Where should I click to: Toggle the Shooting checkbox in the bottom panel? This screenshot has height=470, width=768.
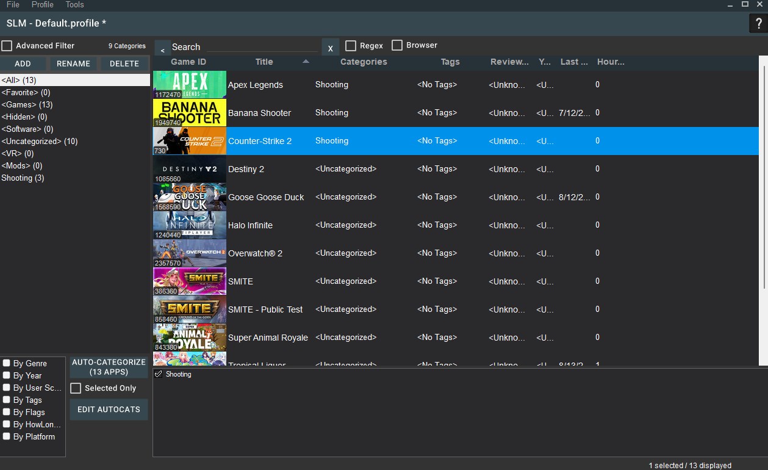tap(158, 374)
